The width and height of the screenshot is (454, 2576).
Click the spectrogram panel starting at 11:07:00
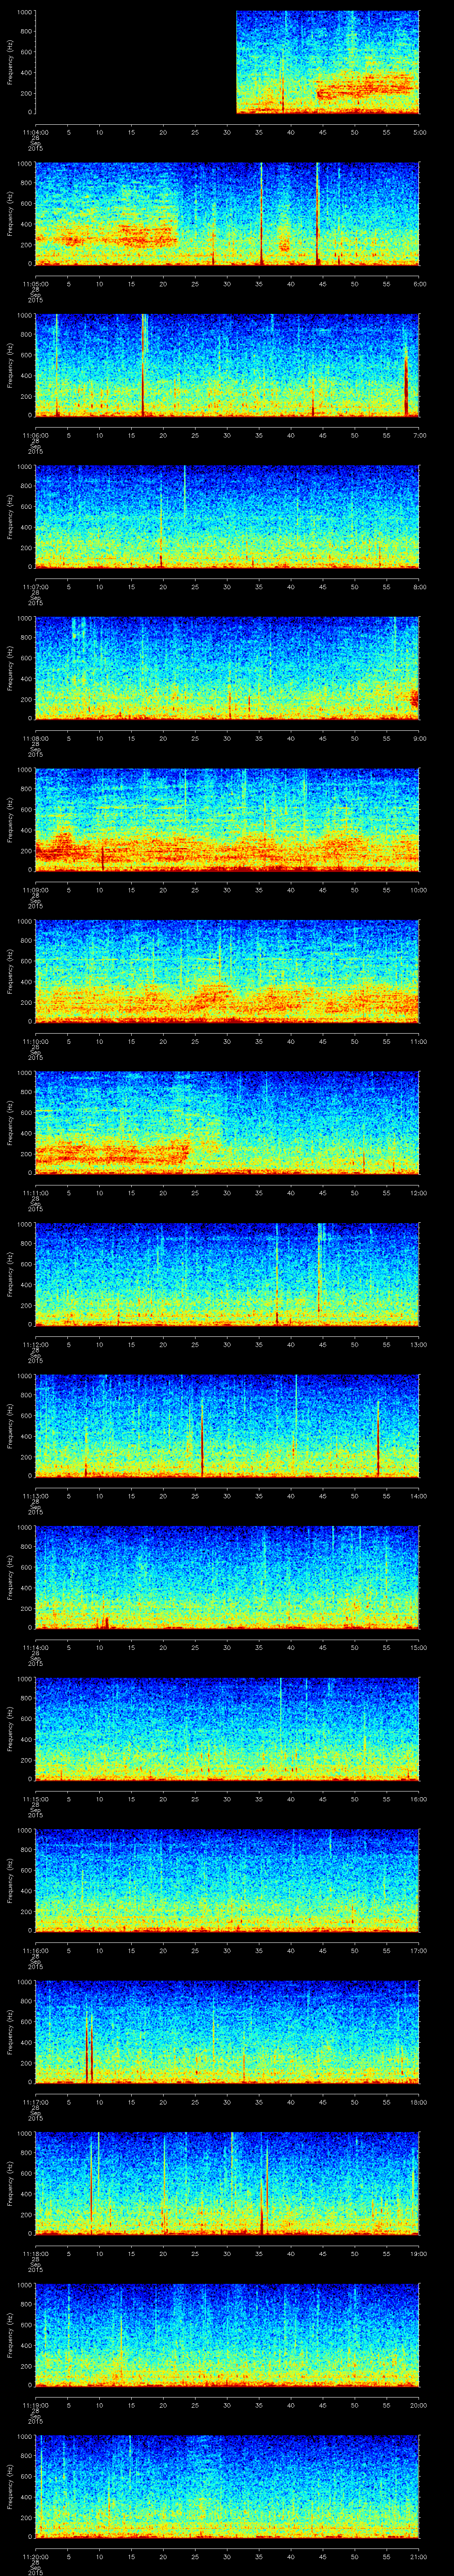227,517
